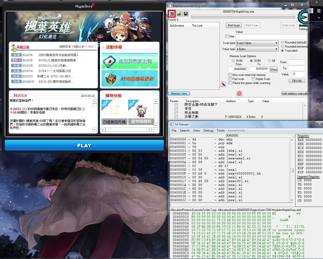Click the 寵物隨機箱 pet thumbnail
This screenshot has width=323, height=259.
click(141, 109)
